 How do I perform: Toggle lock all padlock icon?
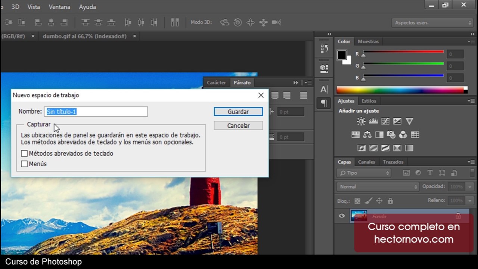click(390, 201)
